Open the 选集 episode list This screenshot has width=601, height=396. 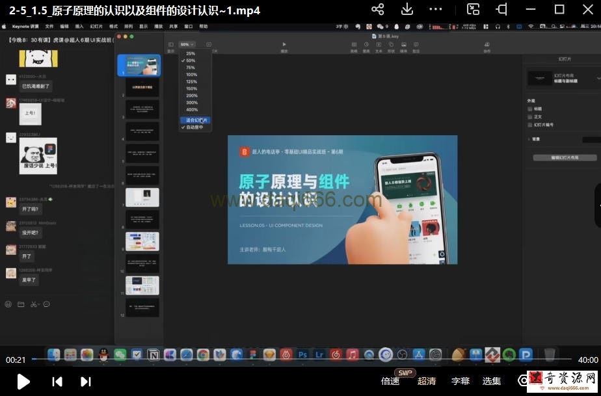click(x=492, y=381)
